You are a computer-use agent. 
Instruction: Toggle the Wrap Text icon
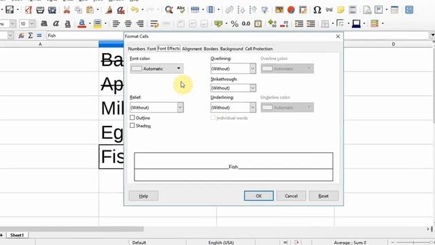pyautogui.click(x=154, y=24)
